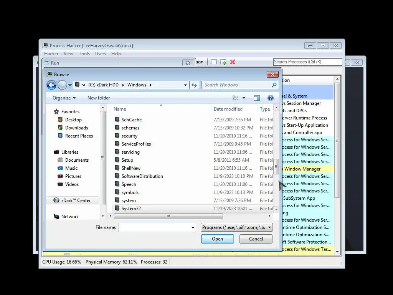The height and width of the screenshot is (295, 393).
Task: Focus the File name input field
Action: coord(154,227)
